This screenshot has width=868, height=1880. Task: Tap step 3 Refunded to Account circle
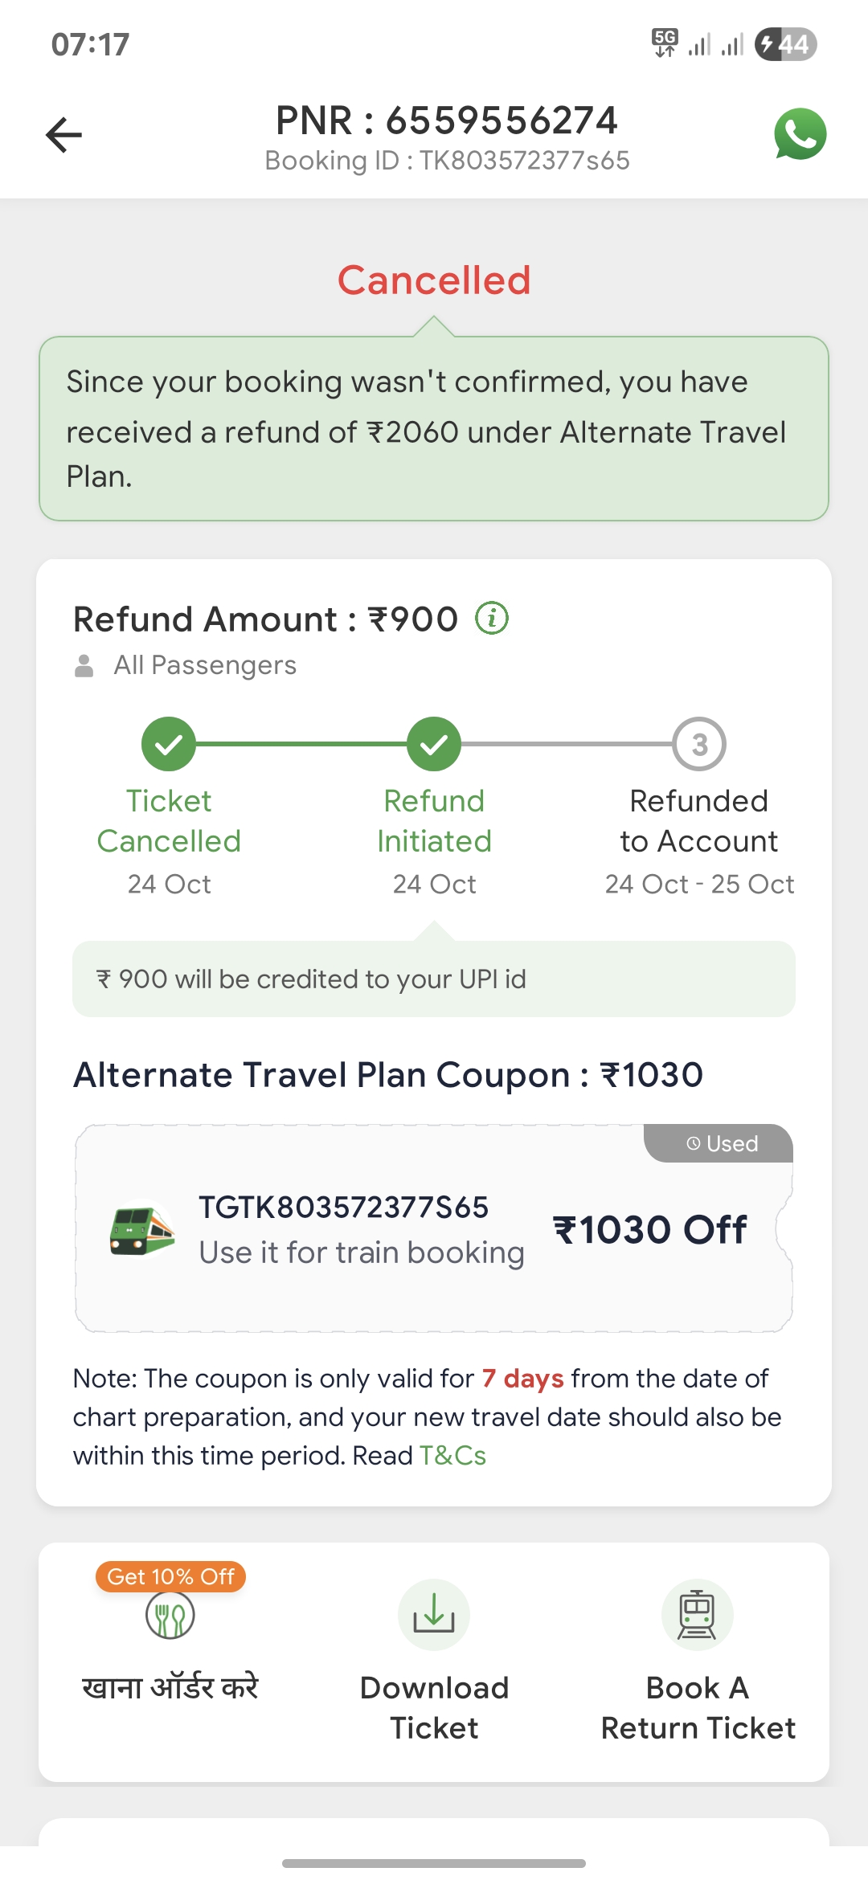coord(699,744)
